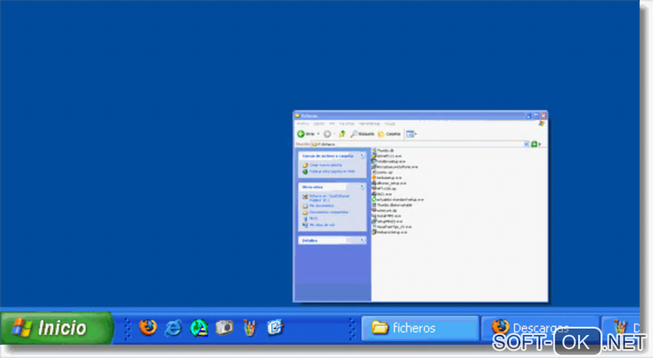
Task: Open the Herramientas menu
Action: pyautogui.click(x=369, y=124)
